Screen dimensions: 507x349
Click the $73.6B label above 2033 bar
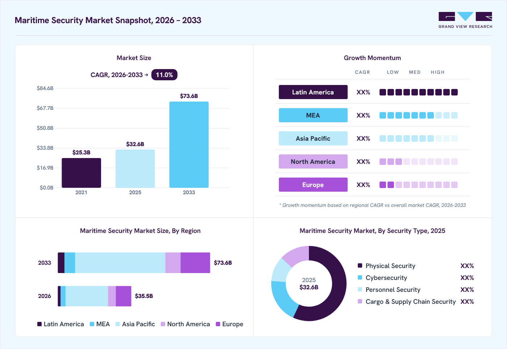coord(189,96)
